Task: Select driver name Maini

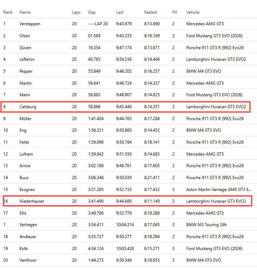Action: [x=25, y=95]
